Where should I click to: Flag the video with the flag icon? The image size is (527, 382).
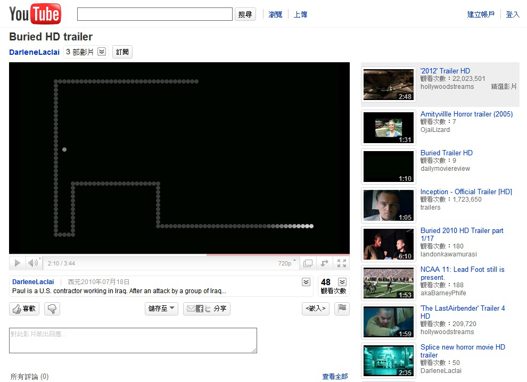[x=342, y=308]
